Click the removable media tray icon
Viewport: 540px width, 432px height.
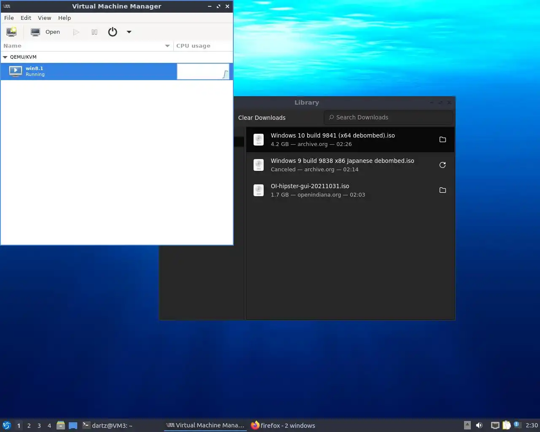tap(467, 425)
